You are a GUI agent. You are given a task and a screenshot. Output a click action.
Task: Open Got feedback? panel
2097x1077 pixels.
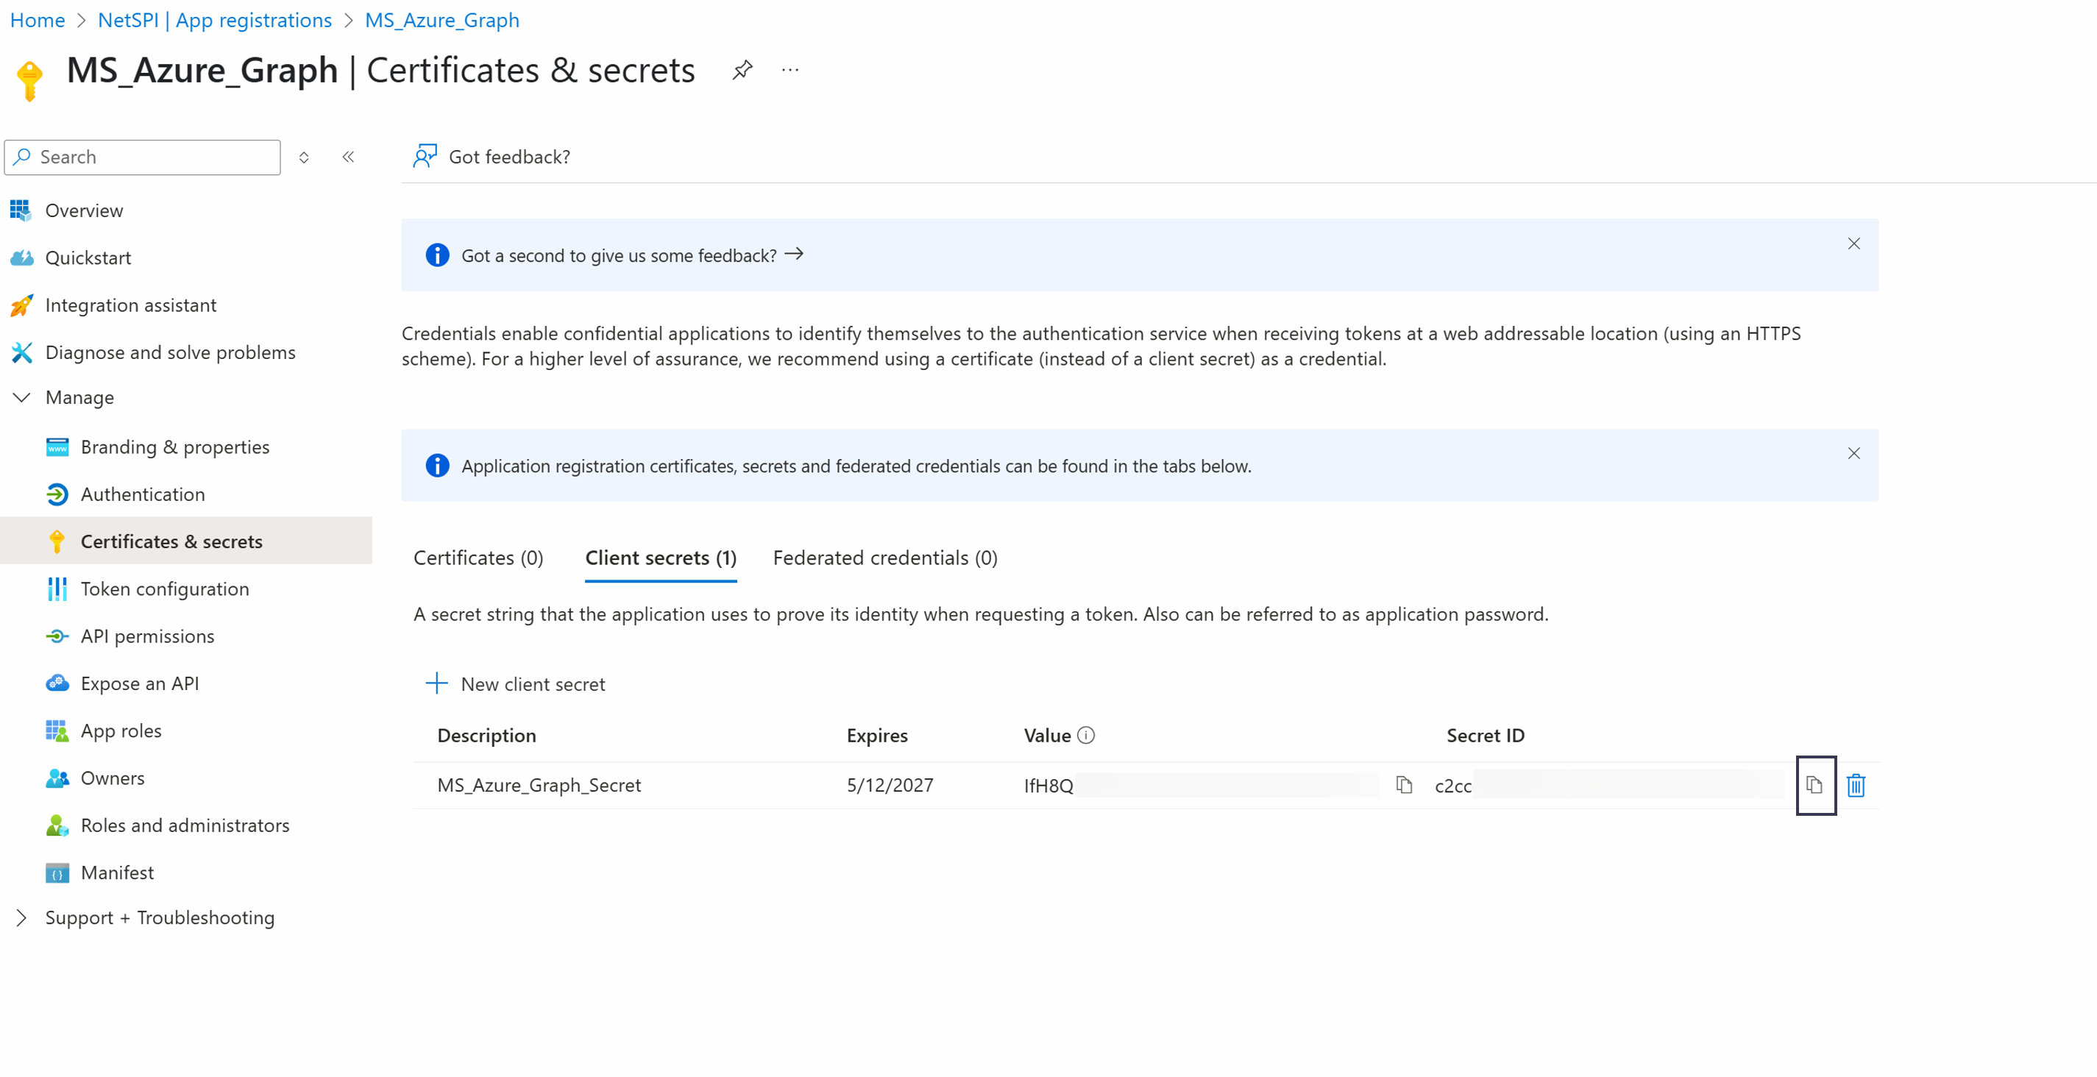[492, 156]
